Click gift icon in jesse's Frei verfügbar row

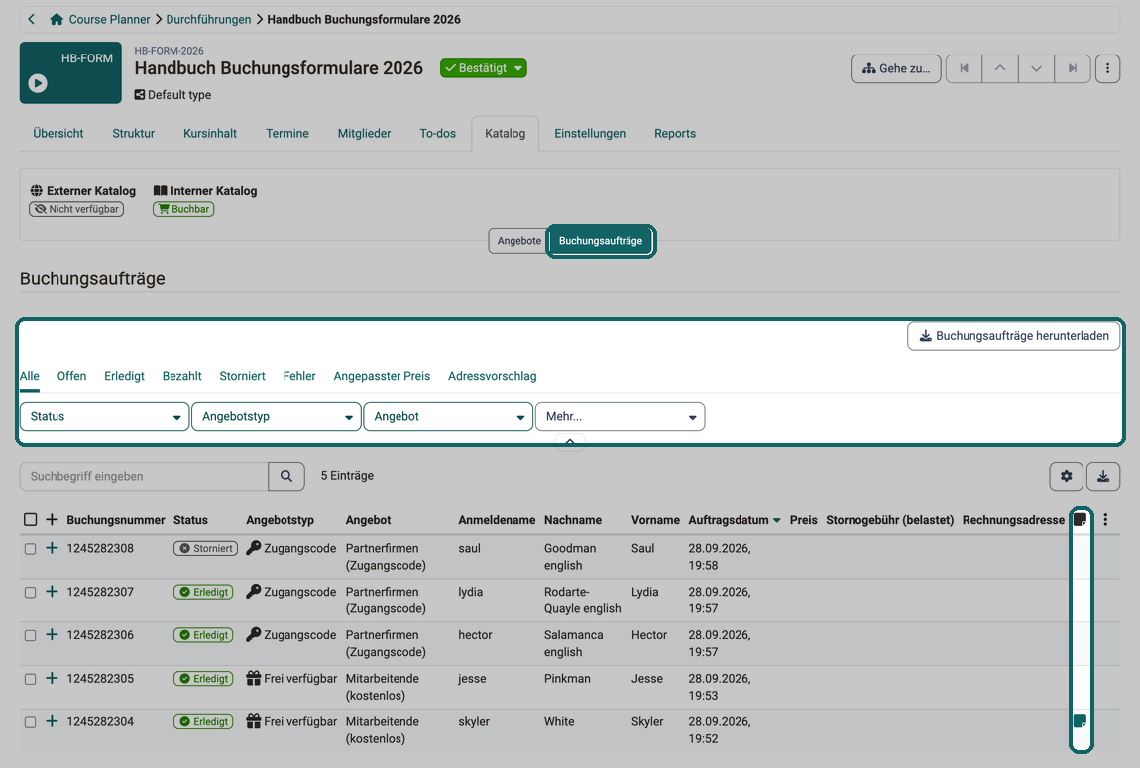point(253,678)
